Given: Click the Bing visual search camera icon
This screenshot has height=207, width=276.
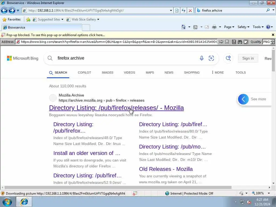Looking at the screenshot, I should coord(211,58).
